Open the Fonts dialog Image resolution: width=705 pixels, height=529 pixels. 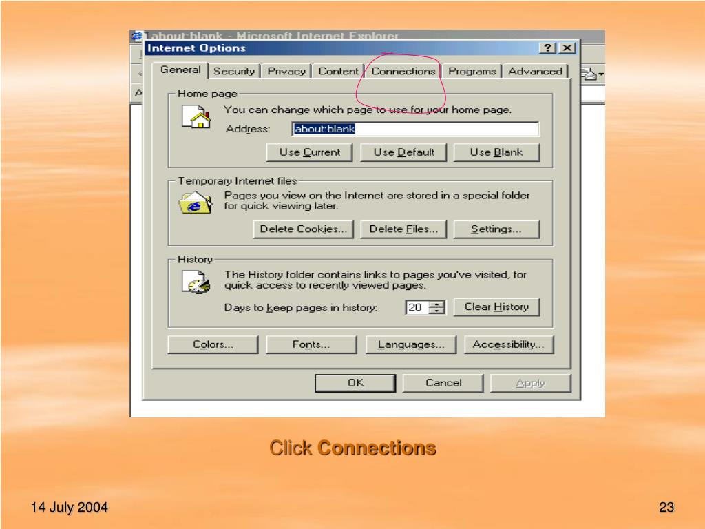pyautogui.click(x=311, y=344)
